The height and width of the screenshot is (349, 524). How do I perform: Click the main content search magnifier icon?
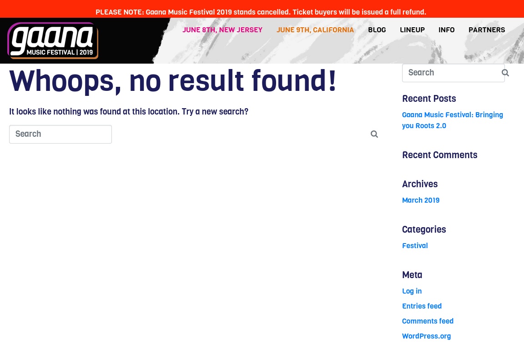coord(374,134)
